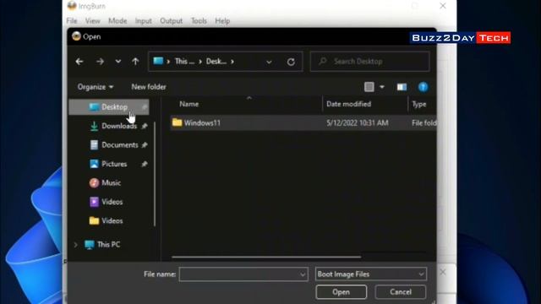Click This PC in address bar
Viewport: 541px width, 304px height.
[184, 62]
